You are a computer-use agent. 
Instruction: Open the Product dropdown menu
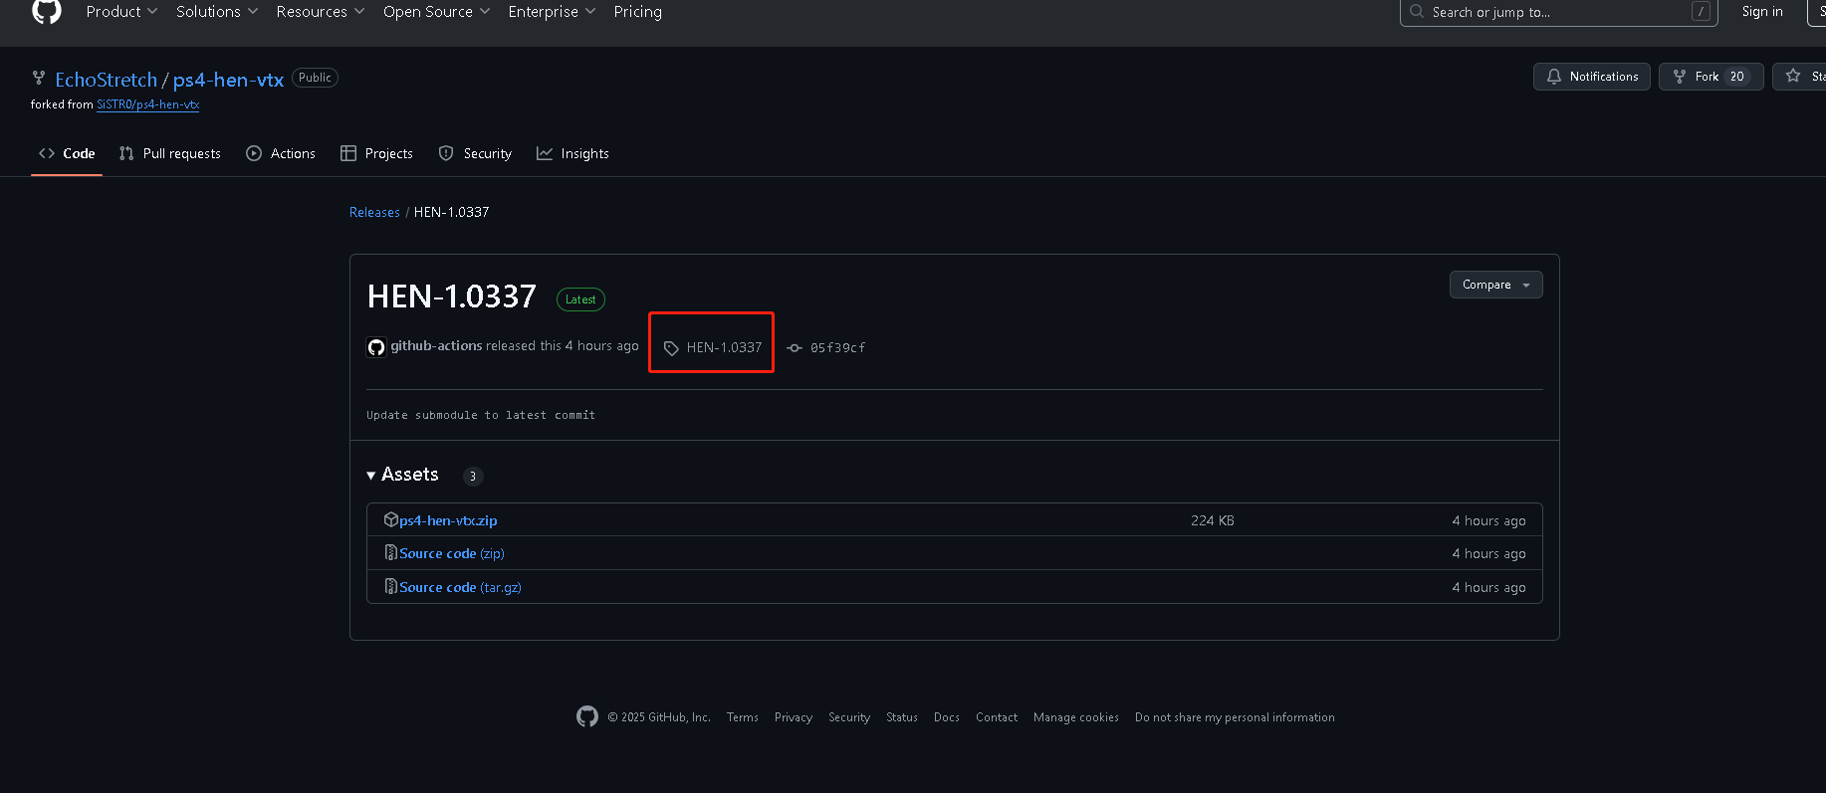121,12
